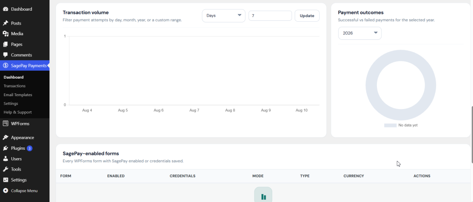Open the Help & Support submenu link
473x202 pixels.
click(18, 112)
